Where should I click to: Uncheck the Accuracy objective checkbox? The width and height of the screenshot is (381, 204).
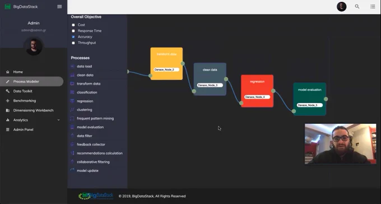click(73, 37)
